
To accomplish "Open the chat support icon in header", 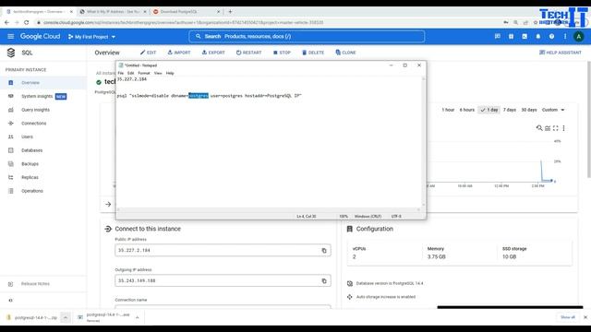I will click(497, 37).
